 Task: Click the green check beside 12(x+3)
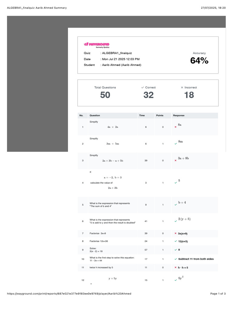[x=176, y=241]
